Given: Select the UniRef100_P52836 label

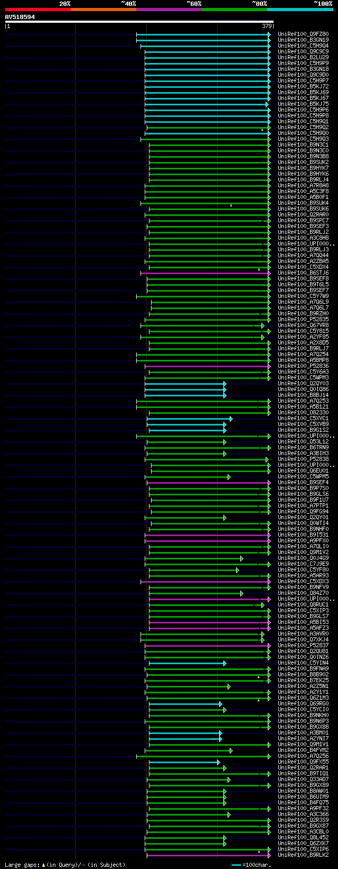Looking at the screenshot, I should [303, 366].
